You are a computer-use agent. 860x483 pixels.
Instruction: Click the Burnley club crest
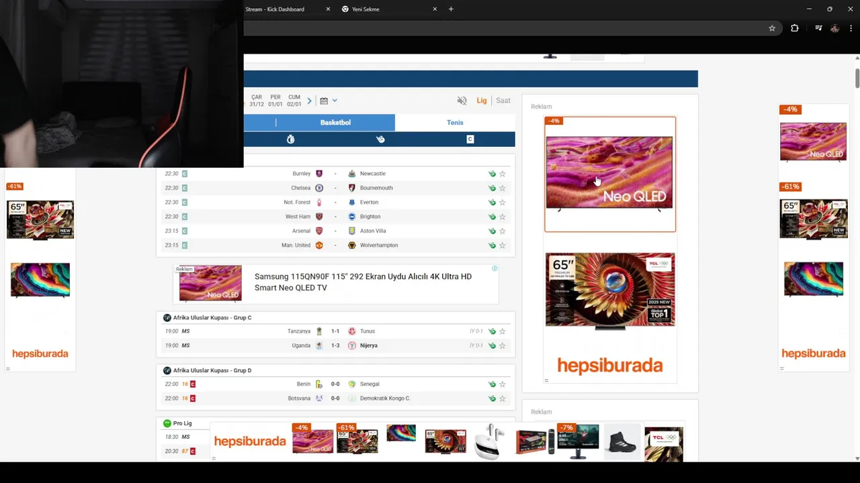pyautogui.click(x=319, y=174)
